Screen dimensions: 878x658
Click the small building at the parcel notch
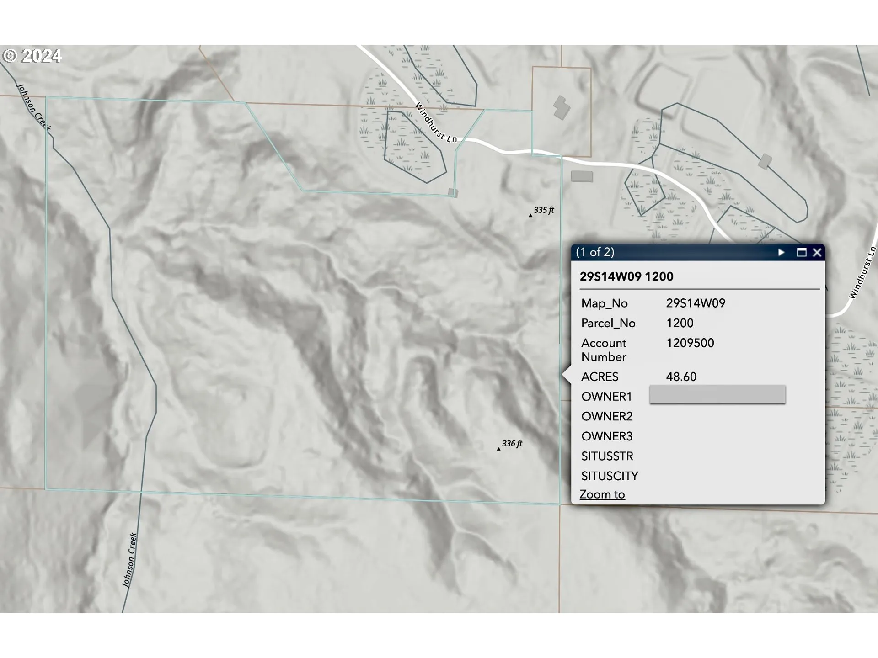coord(452,192)
